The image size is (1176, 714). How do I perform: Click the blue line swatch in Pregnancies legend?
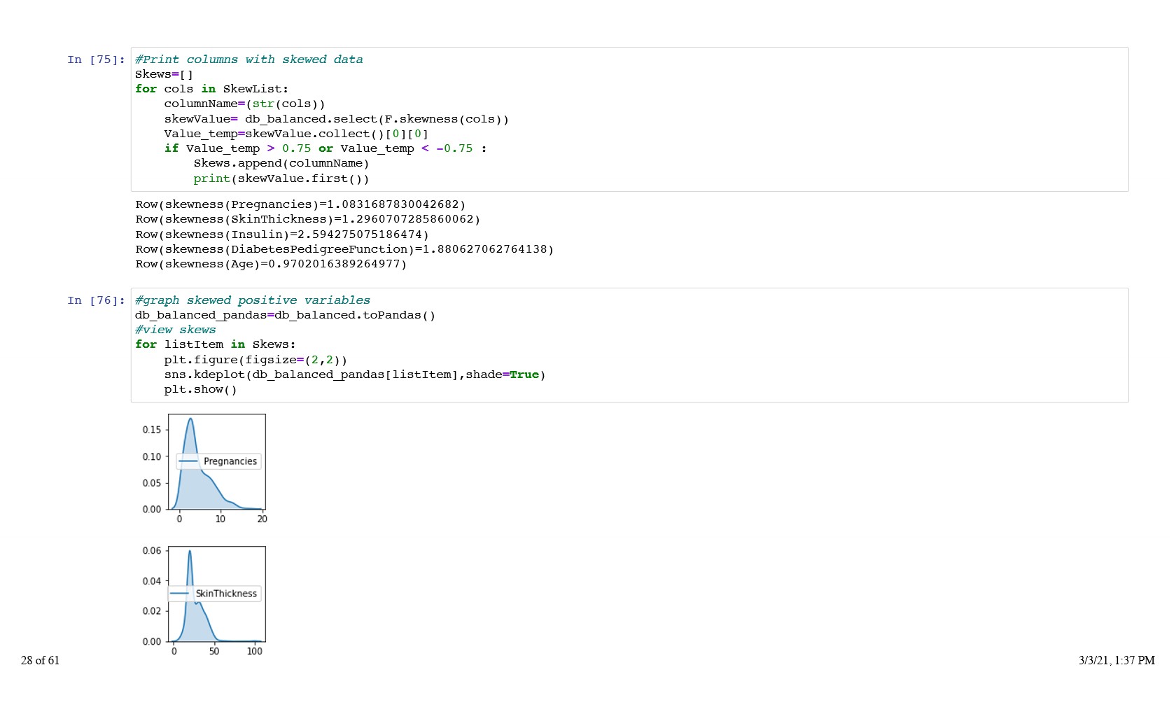coord(189,461)
